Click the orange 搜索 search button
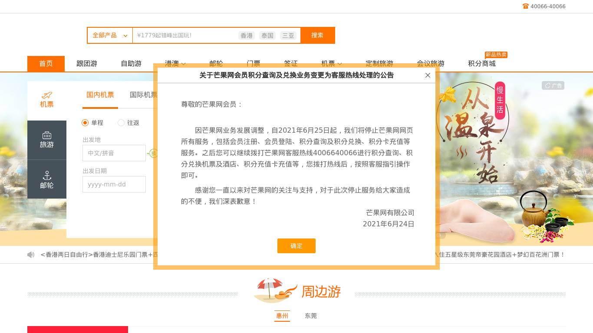593x333 pixels. (317, 35)
